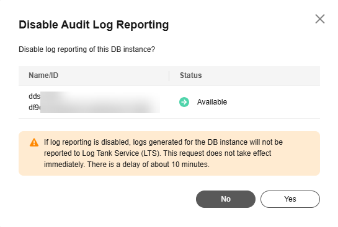
Task: Click empty area of the Status header cell
Action: pyautogui.click(x=259, y=76)
